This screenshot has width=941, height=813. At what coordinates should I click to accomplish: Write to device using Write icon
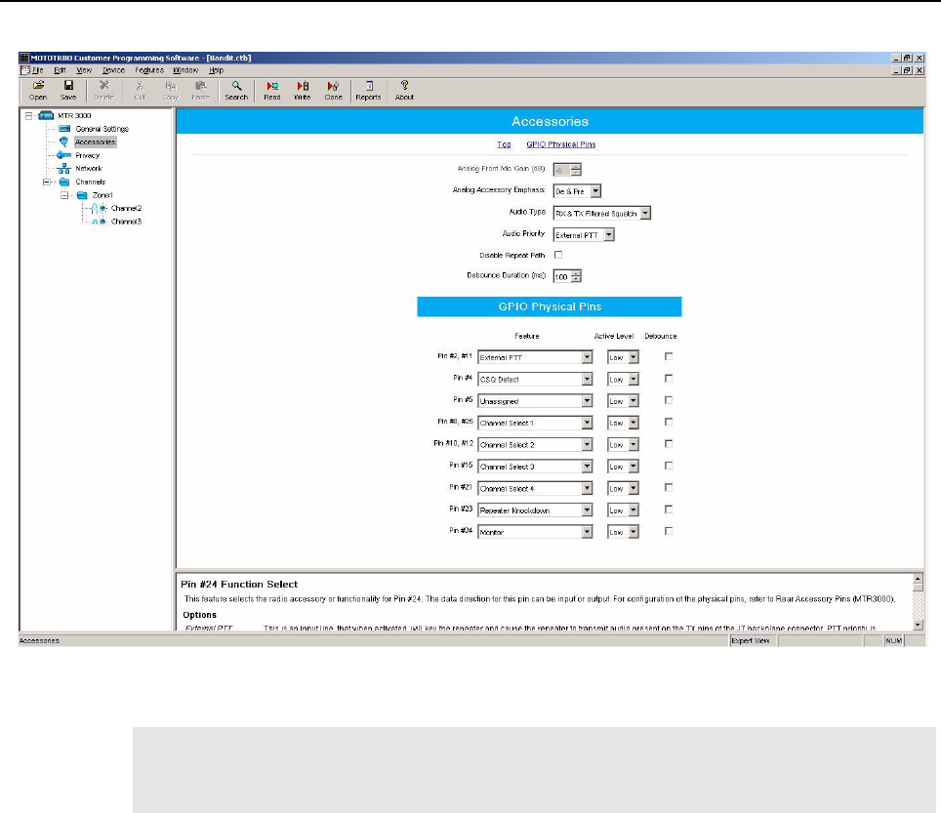click(x=303, y=91)
